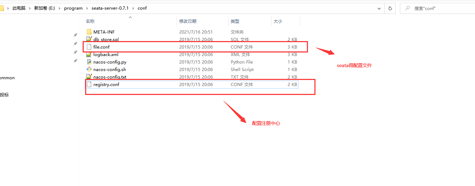Screen dimensions: 475x186
Task: Select the registry.conf file icon
Action: click(x=89, y=84)
